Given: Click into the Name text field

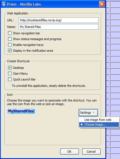Looking at the screenshot, I should click(x=58, y=27).
